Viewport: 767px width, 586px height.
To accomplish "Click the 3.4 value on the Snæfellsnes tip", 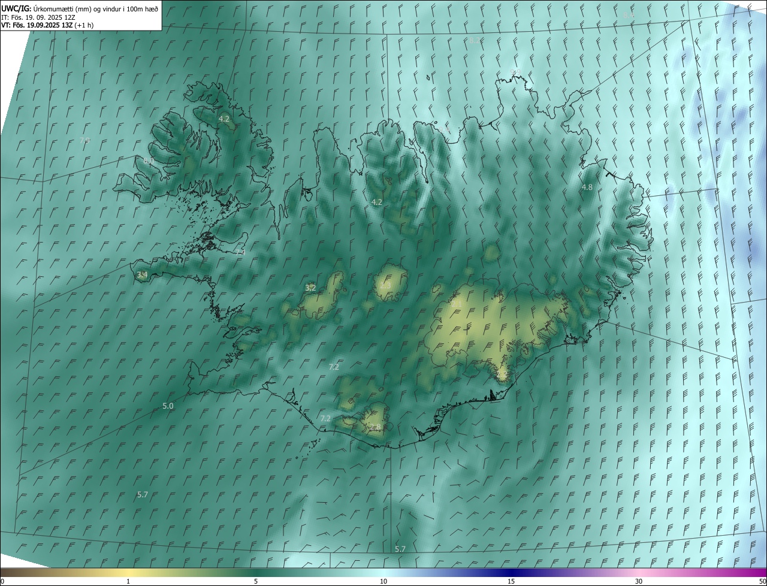I will tap(142, 275).
